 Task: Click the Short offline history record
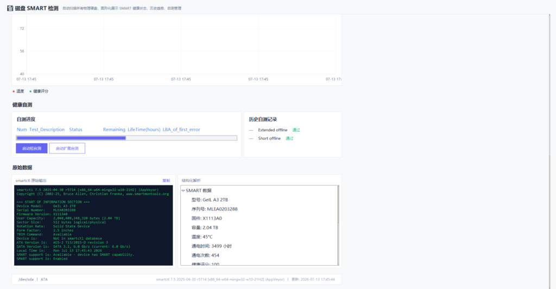point(269,138)
